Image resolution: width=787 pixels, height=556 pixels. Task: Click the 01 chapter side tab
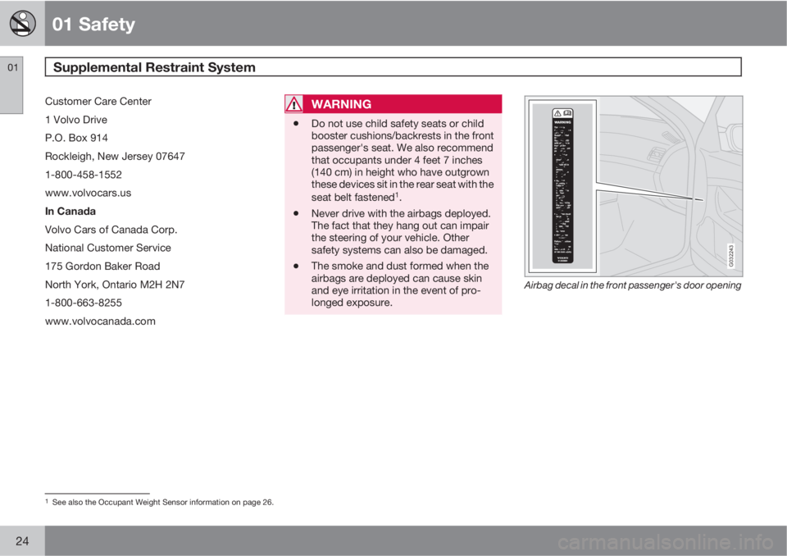11,85
